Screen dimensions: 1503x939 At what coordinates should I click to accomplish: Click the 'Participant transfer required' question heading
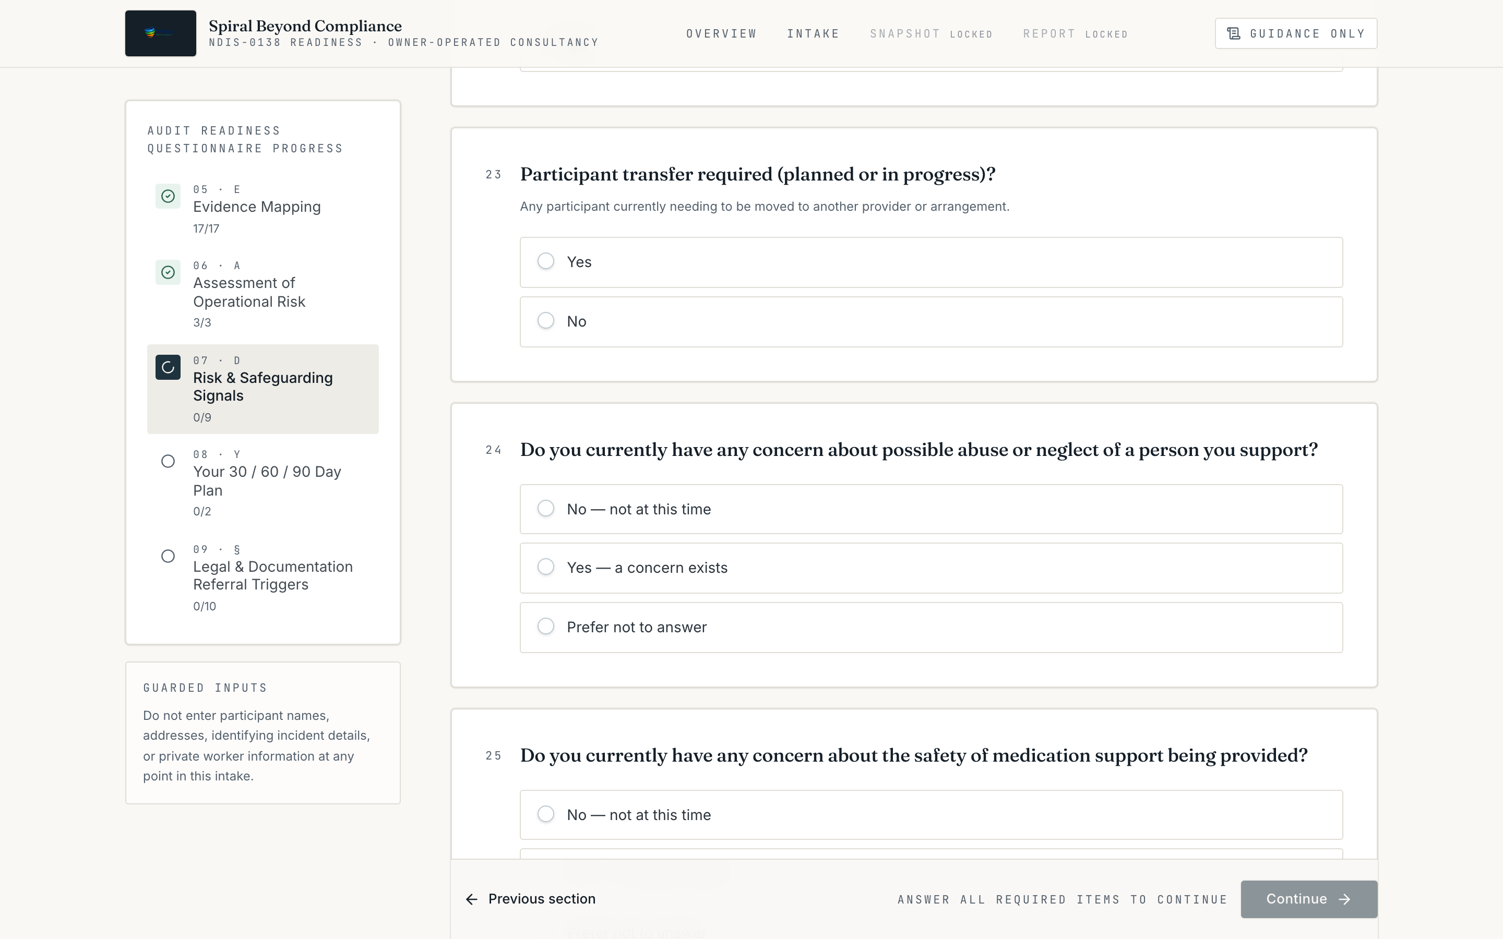pyautogui.click(x=758, y=175)
